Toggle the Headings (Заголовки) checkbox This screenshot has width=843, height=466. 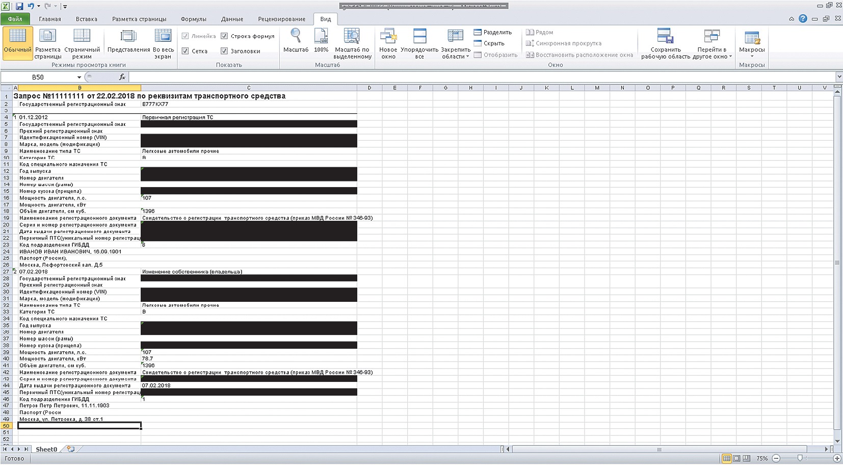tap(224, 51)
